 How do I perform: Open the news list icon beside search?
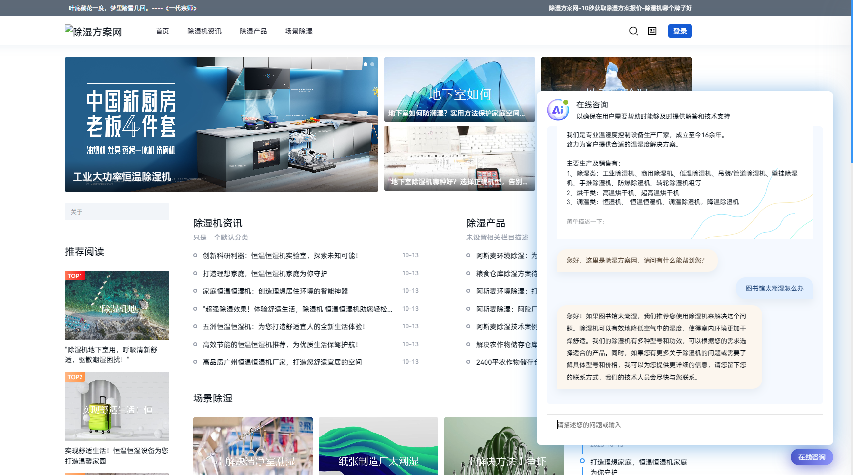(652, 31)
